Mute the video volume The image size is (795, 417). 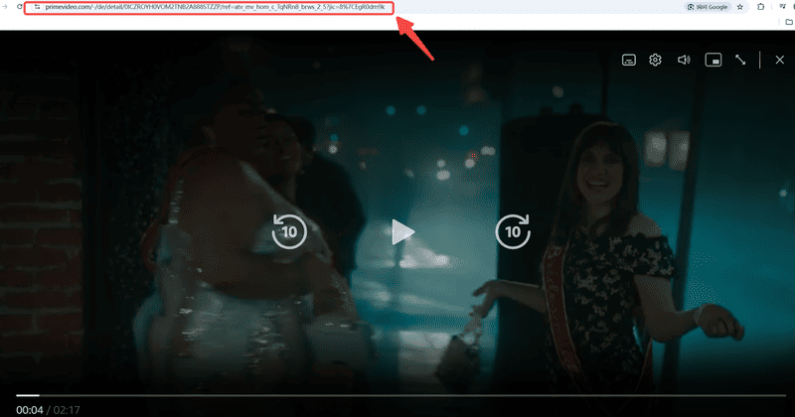pyautogui.click(x=684, y=60)
